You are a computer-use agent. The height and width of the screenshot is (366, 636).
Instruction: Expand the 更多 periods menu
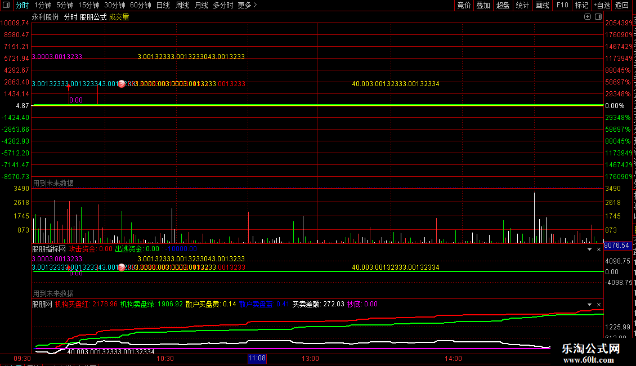point(248,5)
